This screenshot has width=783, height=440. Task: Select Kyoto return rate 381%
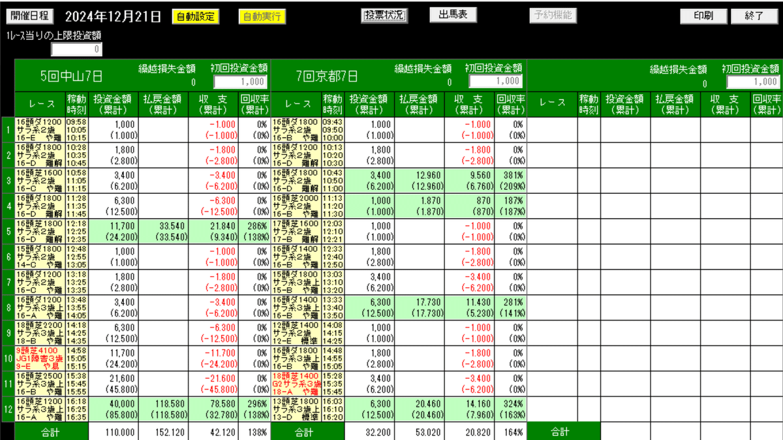(510, 180)
